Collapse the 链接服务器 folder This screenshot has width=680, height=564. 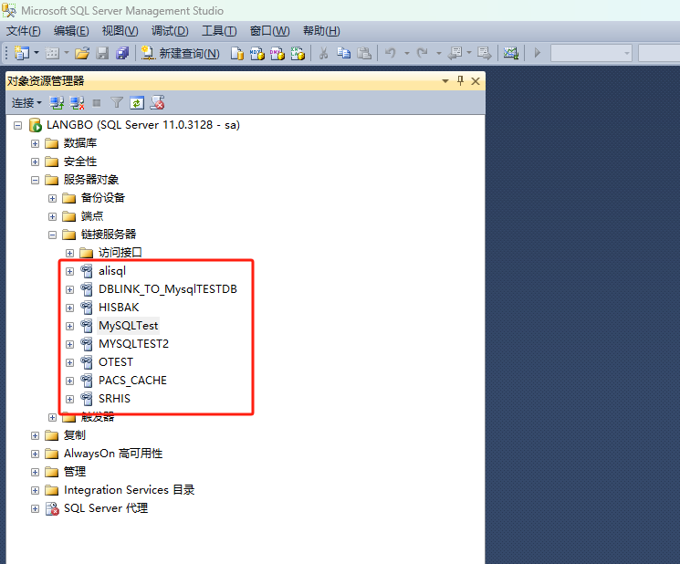pos(52,235)
